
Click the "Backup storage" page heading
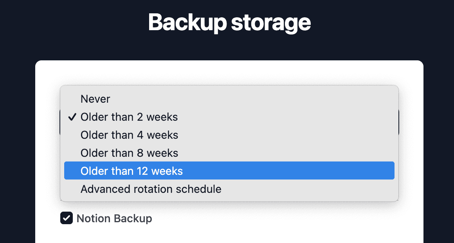pos(229,22)
